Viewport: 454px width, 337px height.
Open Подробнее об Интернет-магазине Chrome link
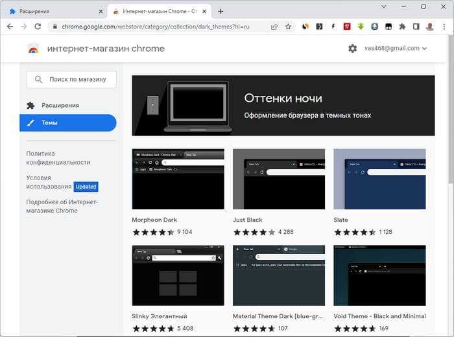point(62,206)
